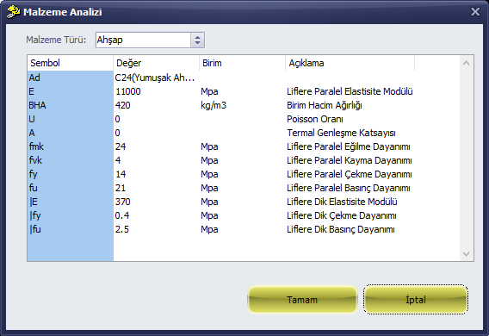Image resolution: width=489 pixels, height=336 pixels.
Task: Select the Poisson Oranı row value
Action: coord(156,119)
